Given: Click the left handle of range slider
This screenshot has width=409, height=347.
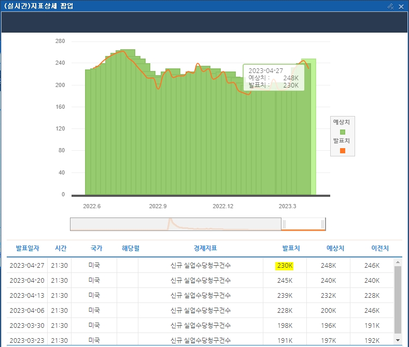Looking at the screenshot, I should click(284, 224).
